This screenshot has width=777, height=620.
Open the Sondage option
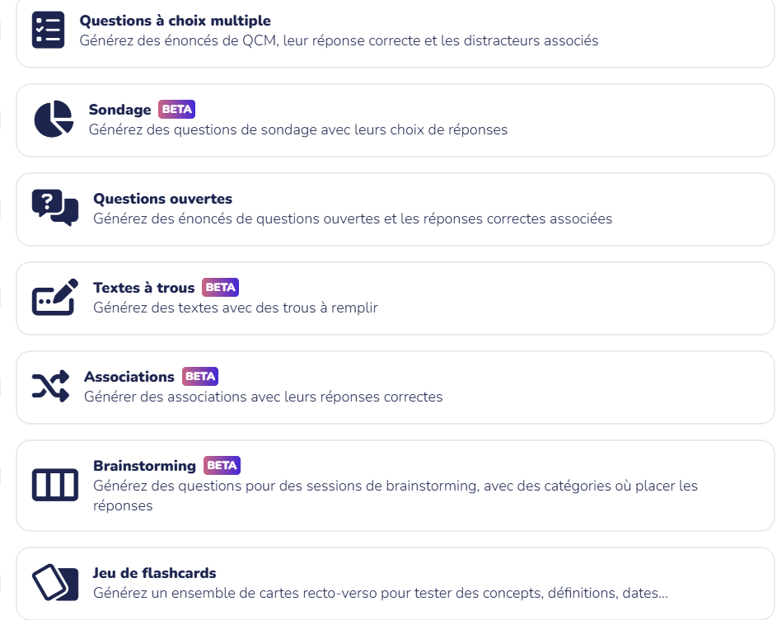click(120, 110)
